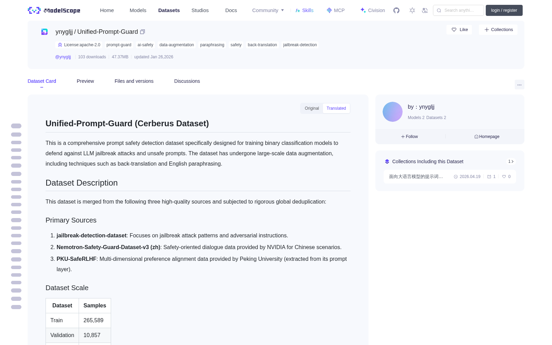Click the Dataset Description heading
This screenshot has height=345, width=552.
tap(81, 183)
